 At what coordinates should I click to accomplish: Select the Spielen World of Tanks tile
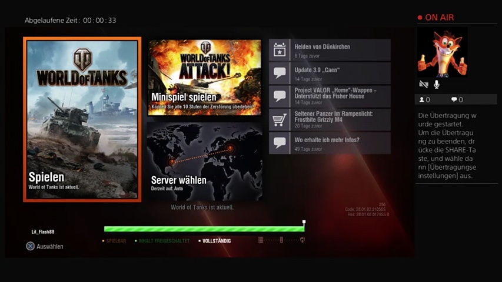82,120
